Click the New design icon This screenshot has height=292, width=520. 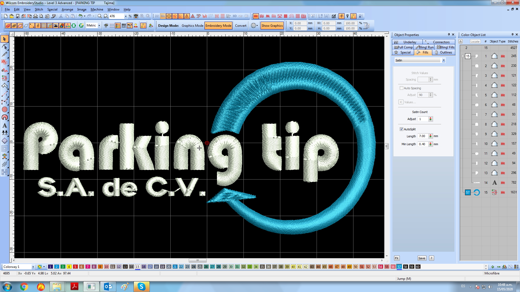tap(6, 16)
